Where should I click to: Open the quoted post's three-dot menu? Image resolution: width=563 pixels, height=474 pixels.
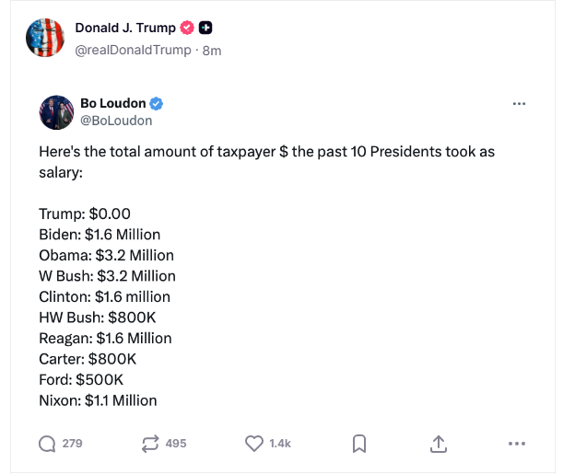519,103
